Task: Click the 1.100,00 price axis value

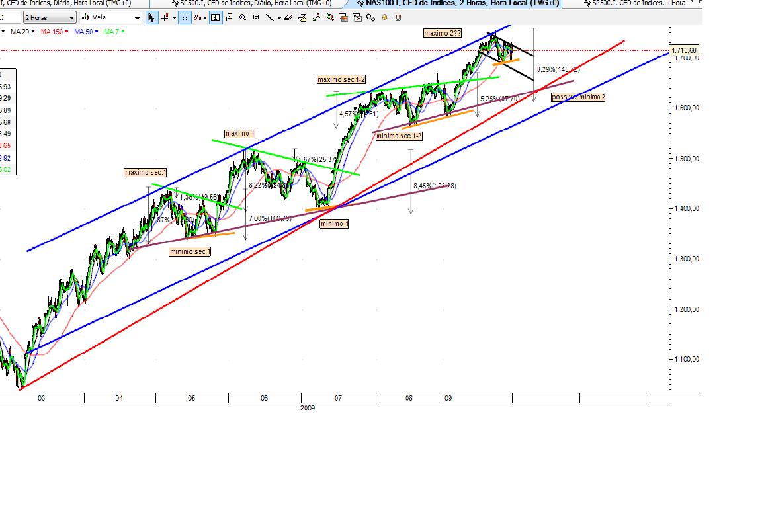Action: (x=687, y=360)
